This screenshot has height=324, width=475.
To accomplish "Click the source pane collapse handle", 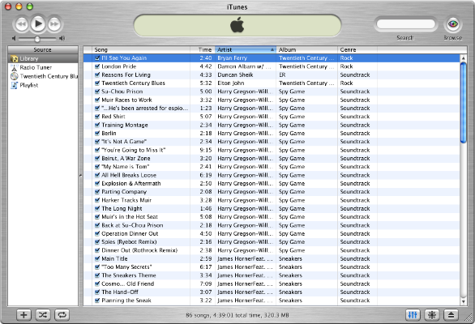I will [x=80, y=175].
